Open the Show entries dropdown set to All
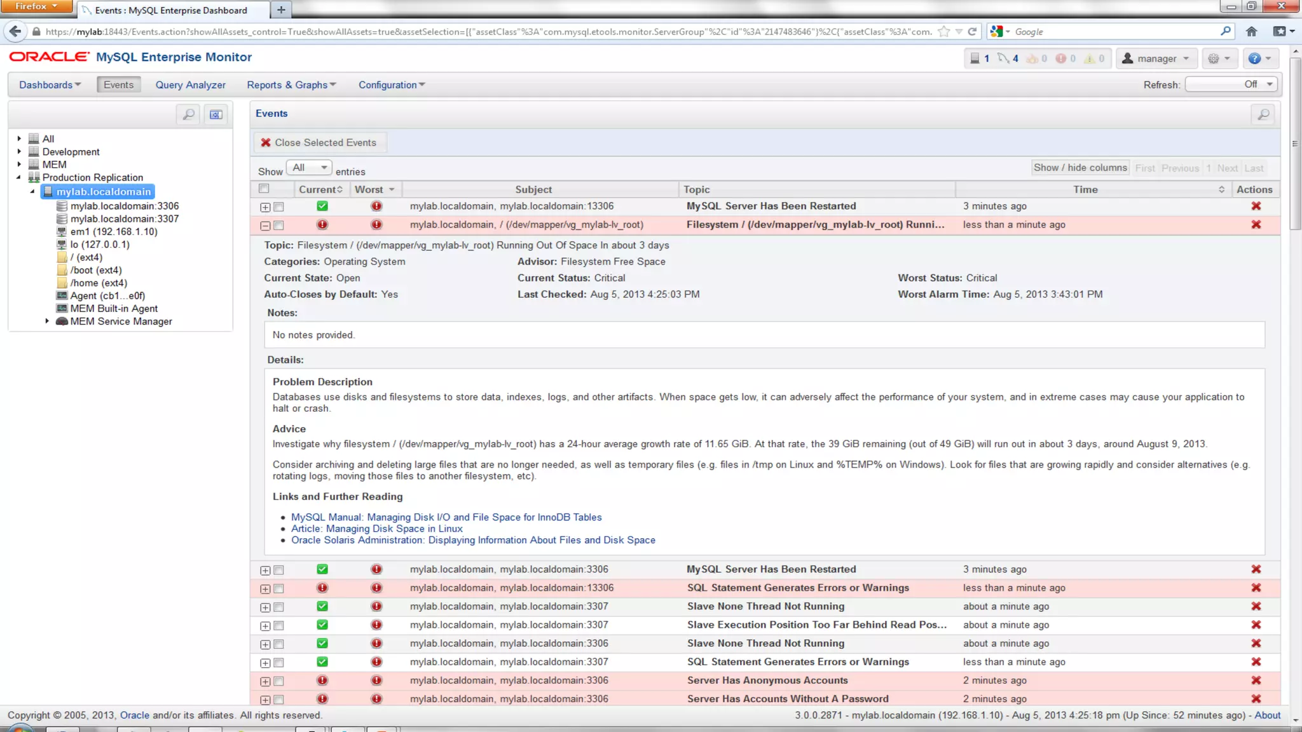The width and height of the screenshot is (1302, 732). point(309,168)
